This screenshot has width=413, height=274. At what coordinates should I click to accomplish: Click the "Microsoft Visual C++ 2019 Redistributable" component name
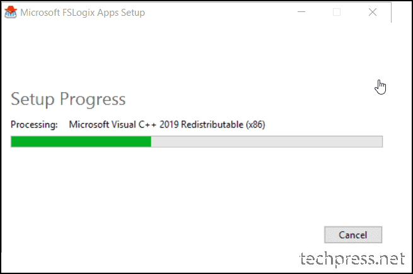[156, 124]
